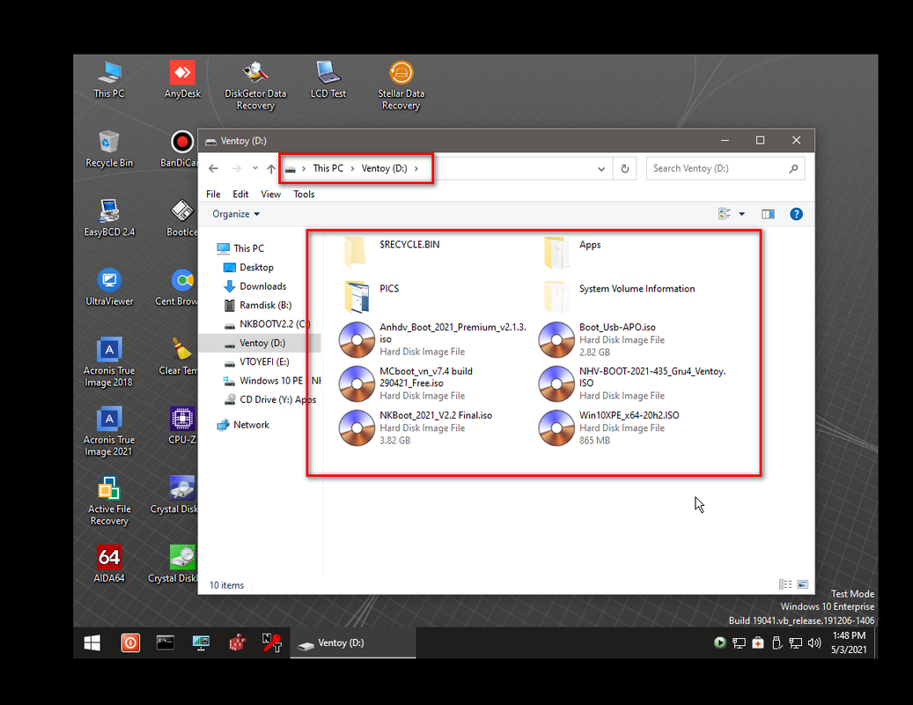The height and width of the screenshot is (705, 913).
Task: Click This PC in address bar
Action: 328,168
